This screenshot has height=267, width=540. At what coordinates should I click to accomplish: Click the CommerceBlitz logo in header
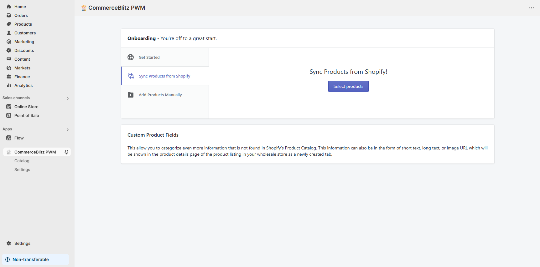pyautogui.click(x=84, y=8)
